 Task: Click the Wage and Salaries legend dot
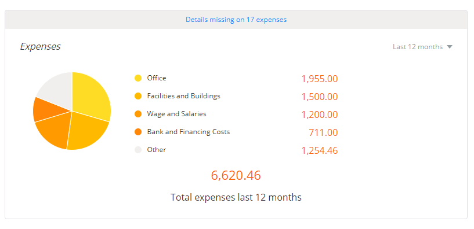coord(138,114)
